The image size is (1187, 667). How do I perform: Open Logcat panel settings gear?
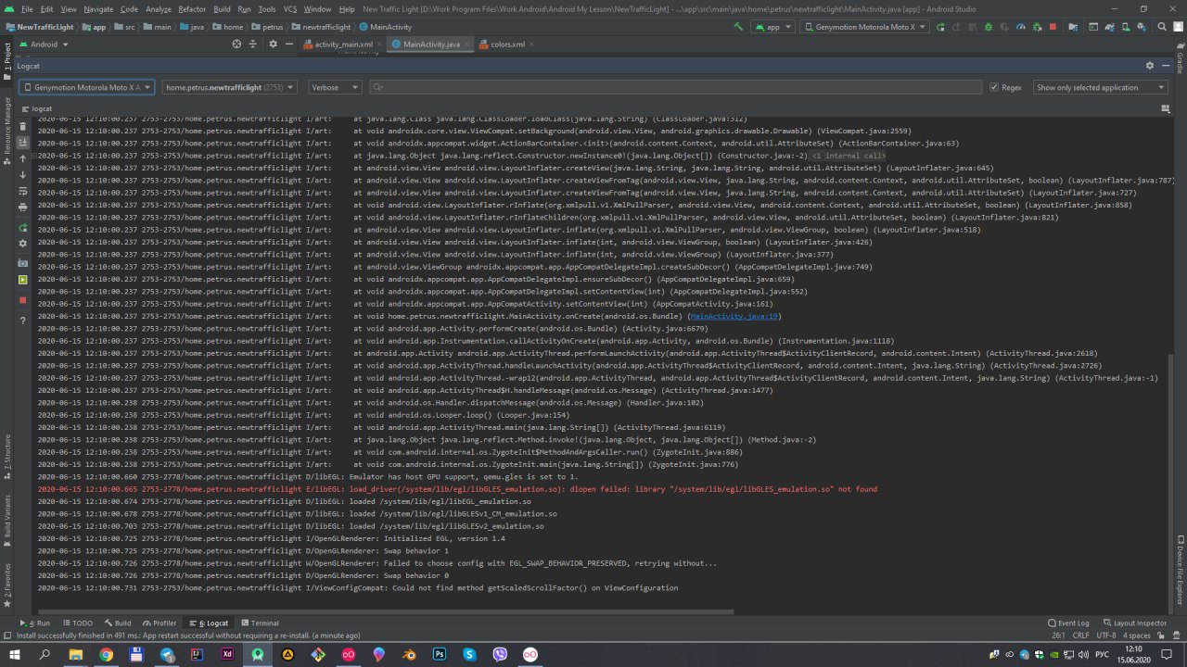[x=1150, y=66]
